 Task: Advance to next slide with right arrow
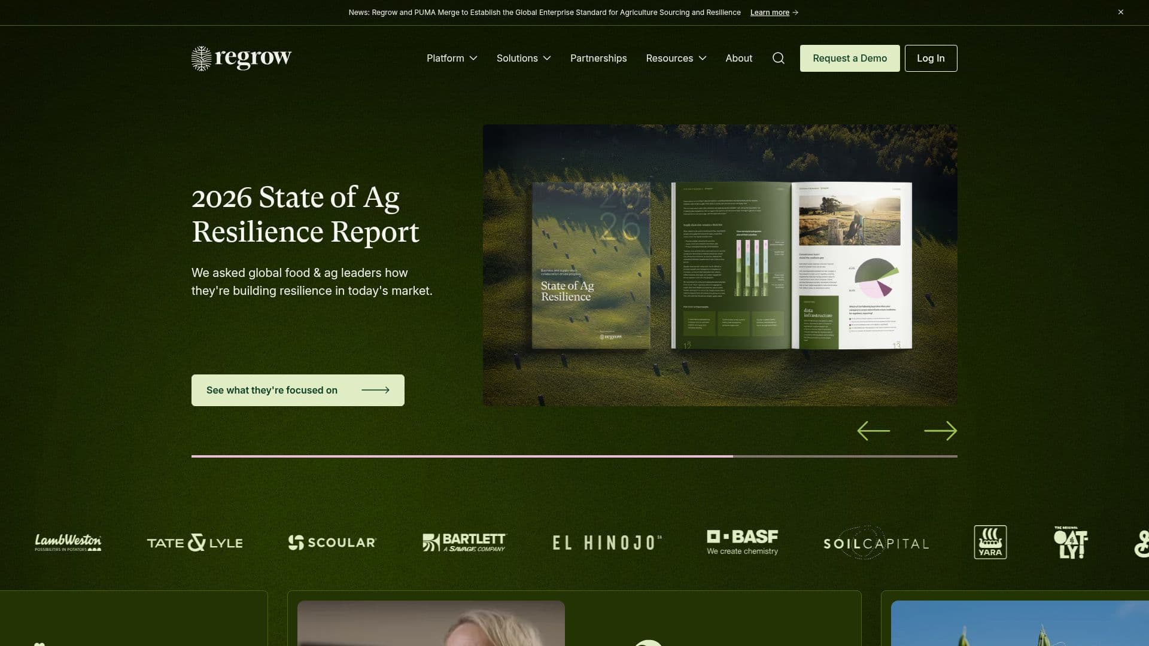tap(940, 431)
